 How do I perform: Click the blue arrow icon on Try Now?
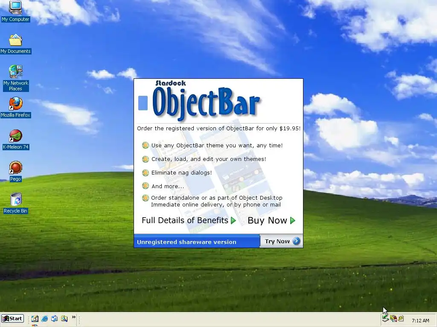[297, 241]
